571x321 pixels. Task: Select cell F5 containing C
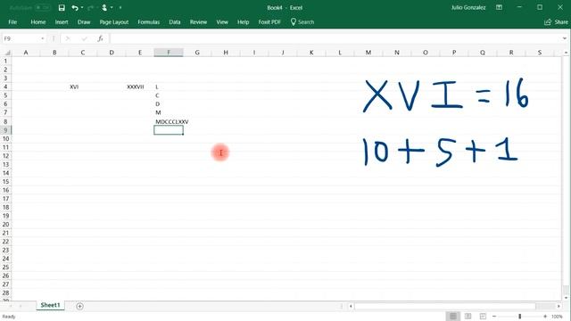tap(169, 95)
